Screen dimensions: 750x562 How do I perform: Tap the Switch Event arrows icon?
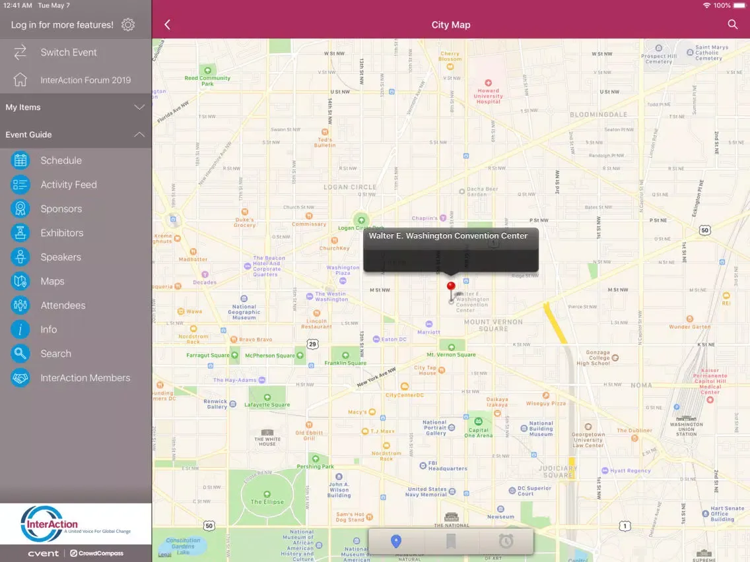pos(20,52)
